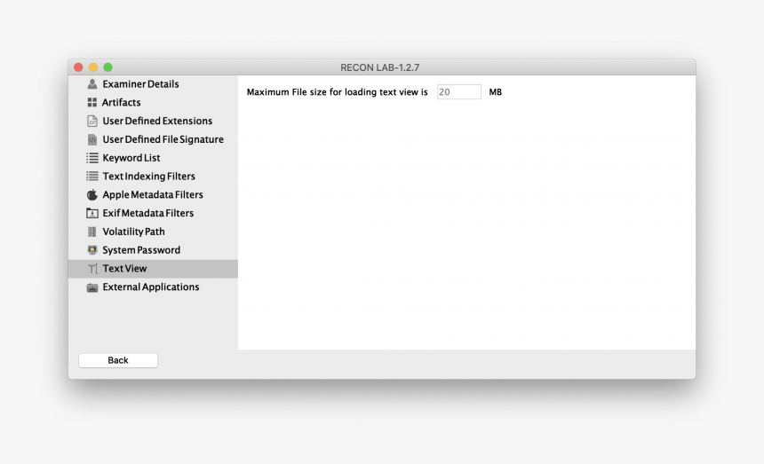Switch to Apple Metadata Filters

point(153,195)
